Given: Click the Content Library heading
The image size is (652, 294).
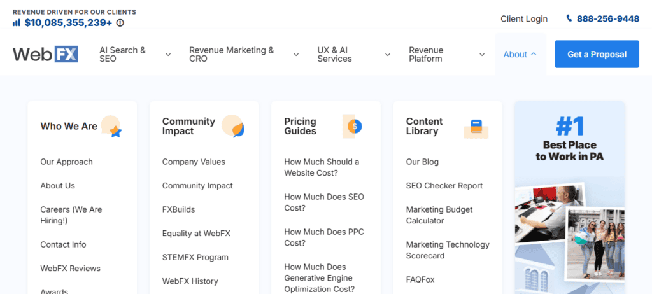Looking at the screenshot, I should point(424,126).
